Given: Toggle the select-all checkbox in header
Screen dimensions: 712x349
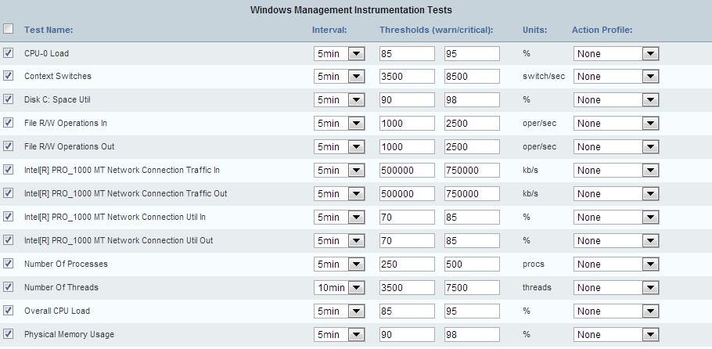Looking at the screenshot, I should [9, 30].
